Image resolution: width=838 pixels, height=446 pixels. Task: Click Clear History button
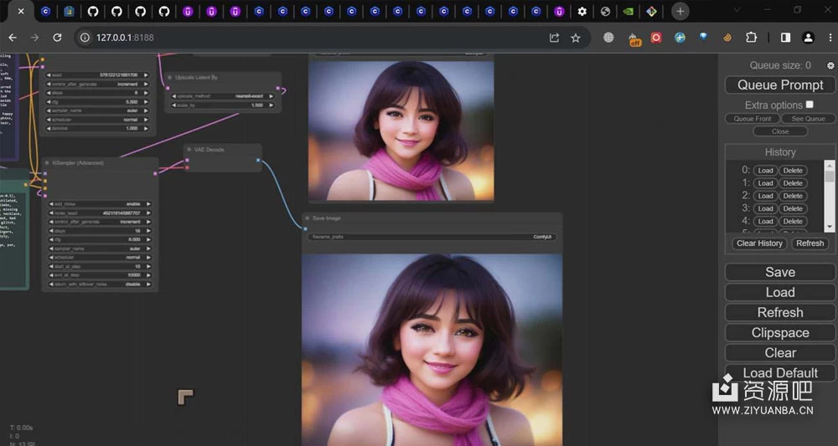(x=759, y=244)
